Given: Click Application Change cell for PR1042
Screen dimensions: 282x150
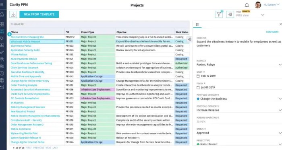Looking at the screenshot, I should (97, 76).
